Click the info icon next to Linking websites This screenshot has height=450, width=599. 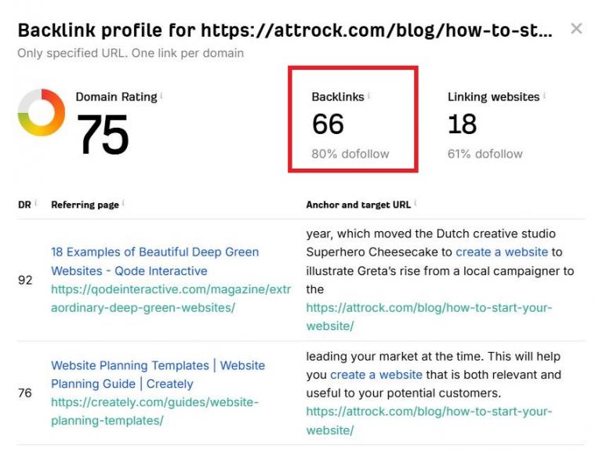[x=544, y=96]
